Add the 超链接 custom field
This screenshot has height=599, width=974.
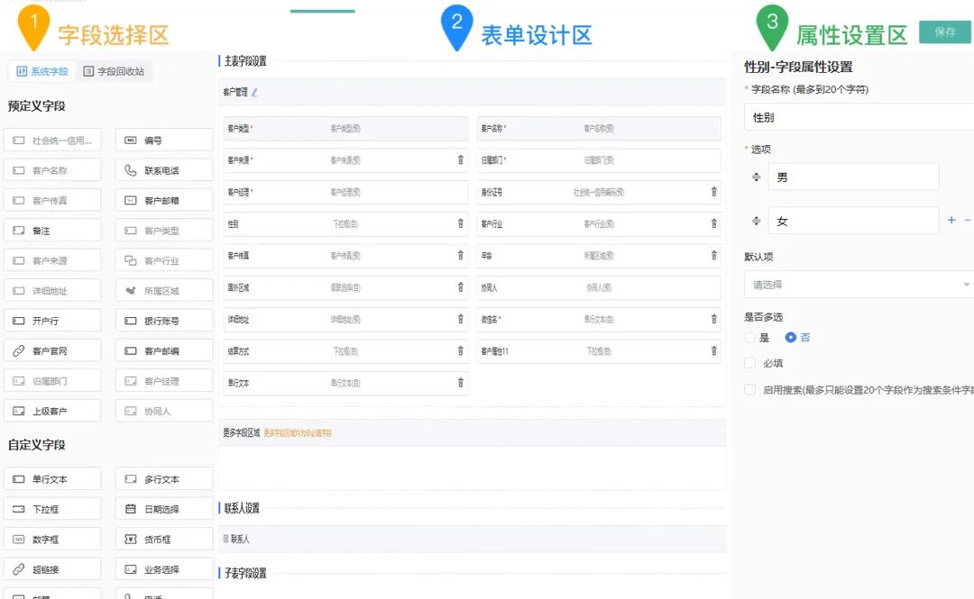point(52,567)
